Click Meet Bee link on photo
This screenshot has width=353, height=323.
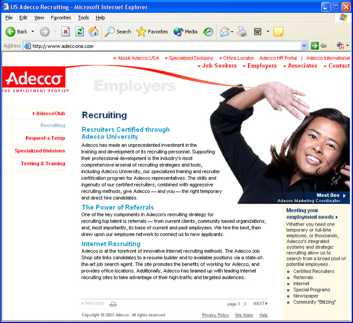coord(331,195)
